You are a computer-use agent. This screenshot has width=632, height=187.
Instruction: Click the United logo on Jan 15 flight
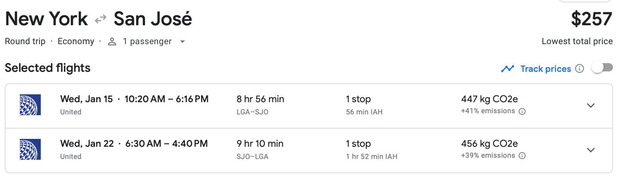(x=30, y=105)
